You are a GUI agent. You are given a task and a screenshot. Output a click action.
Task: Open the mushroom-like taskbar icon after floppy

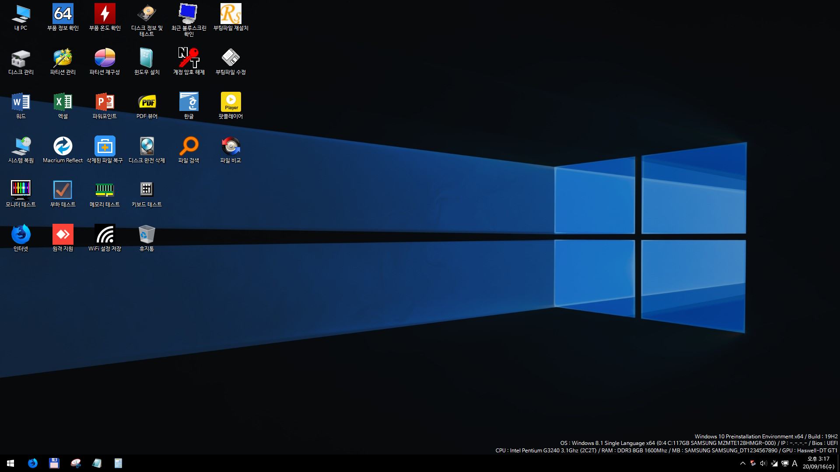76,463
